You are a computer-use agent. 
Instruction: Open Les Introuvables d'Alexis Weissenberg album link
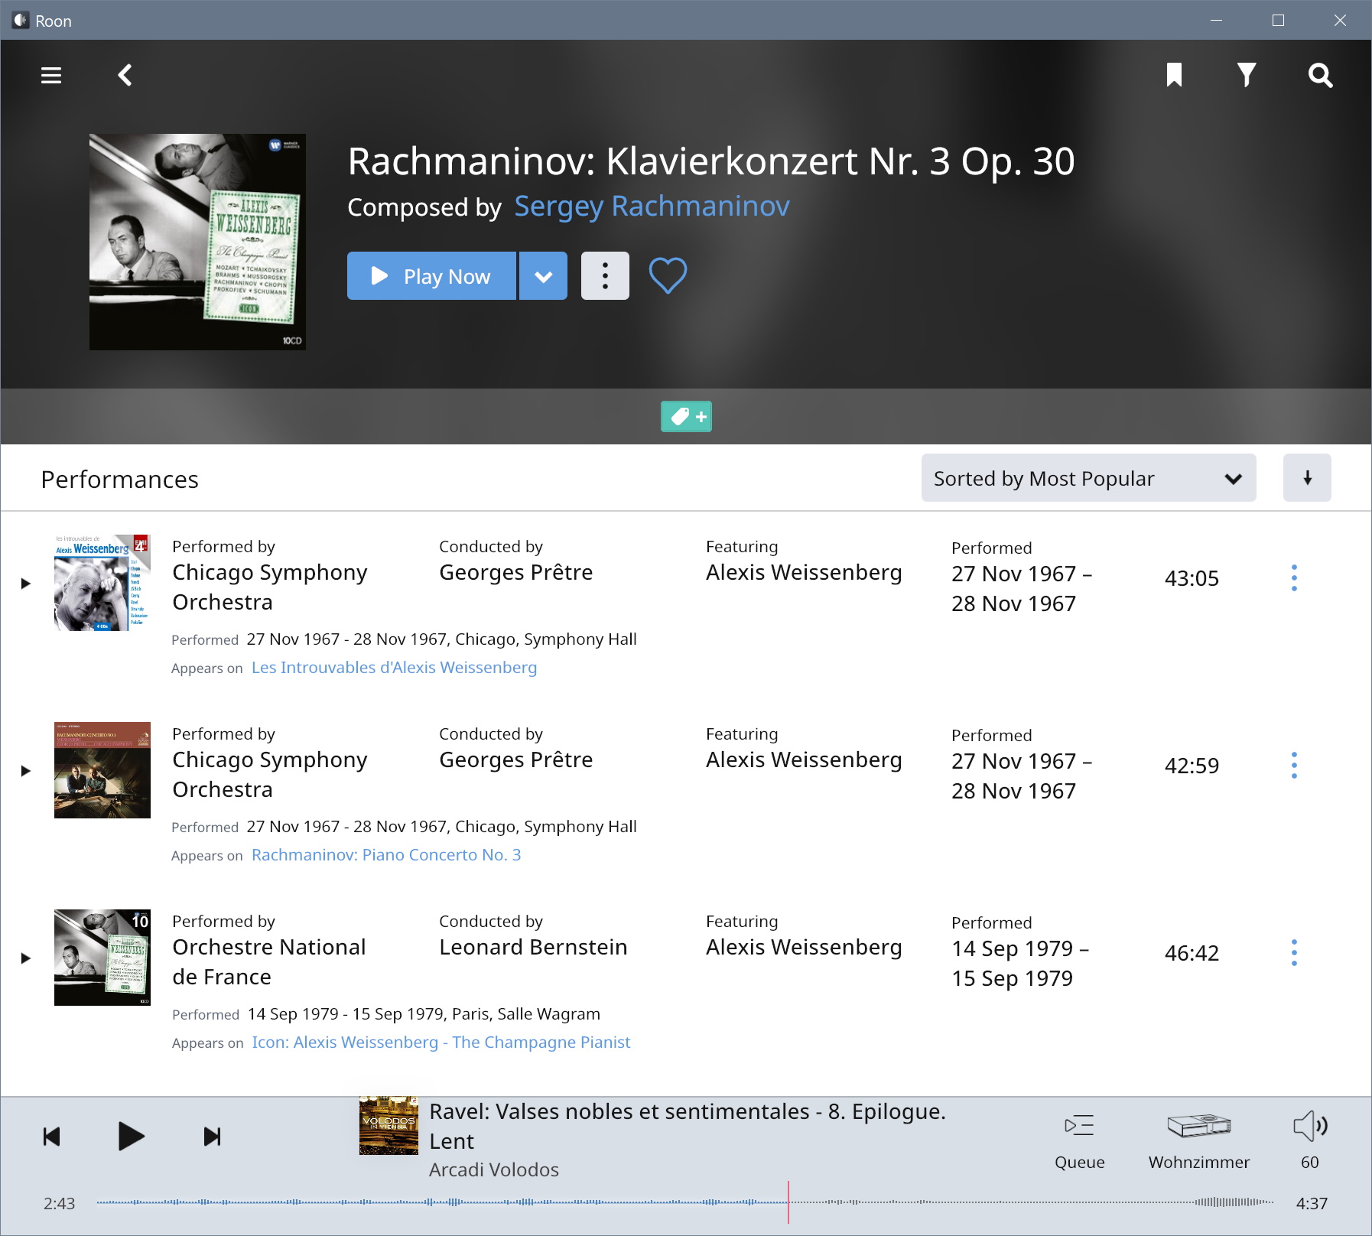(x=394, y=668)
